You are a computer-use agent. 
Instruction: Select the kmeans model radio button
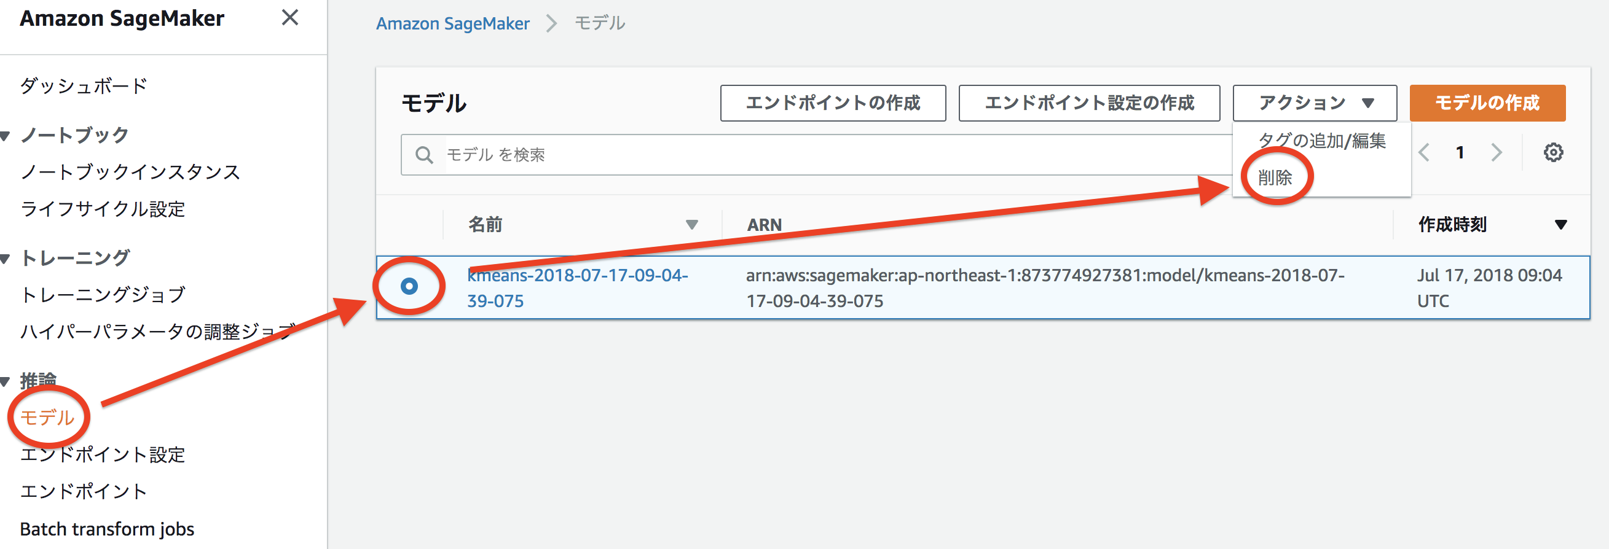tap(409, 286)
